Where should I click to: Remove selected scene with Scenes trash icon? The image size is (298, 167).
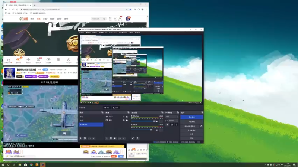85,138
